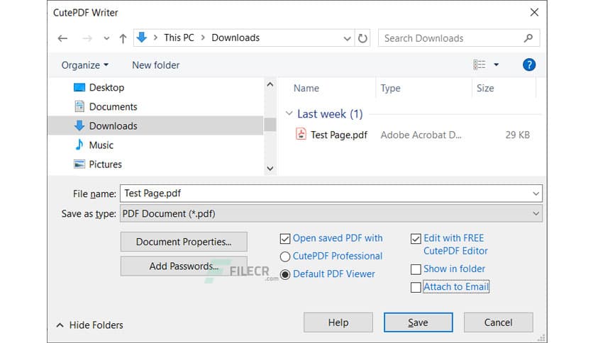Change view using the view layout icon
Viewport: 593px width, 343px height.
click(480, 64)
